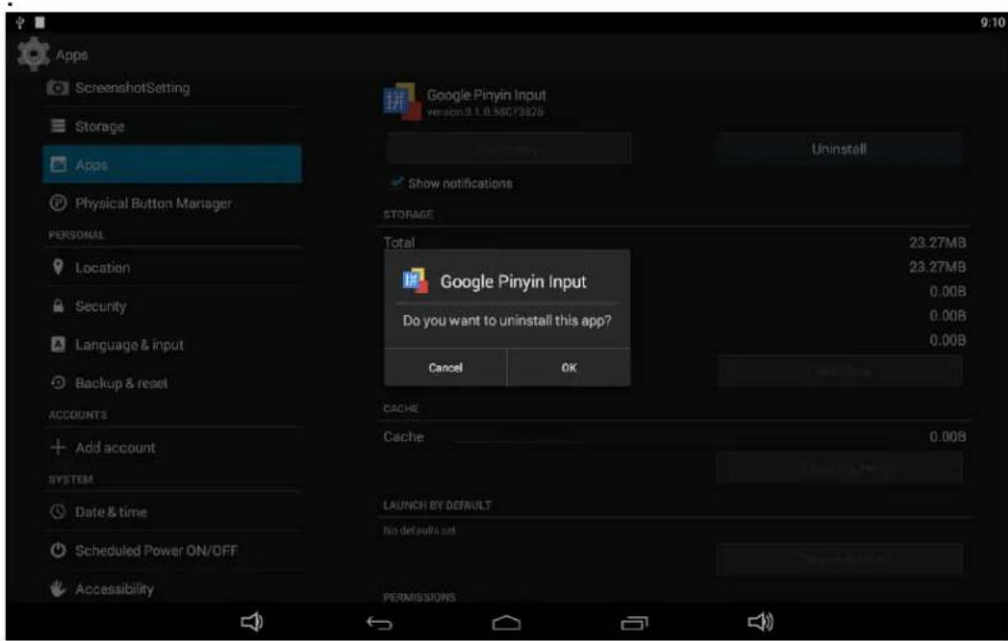Tap the Back navigation button

(379, 623)
